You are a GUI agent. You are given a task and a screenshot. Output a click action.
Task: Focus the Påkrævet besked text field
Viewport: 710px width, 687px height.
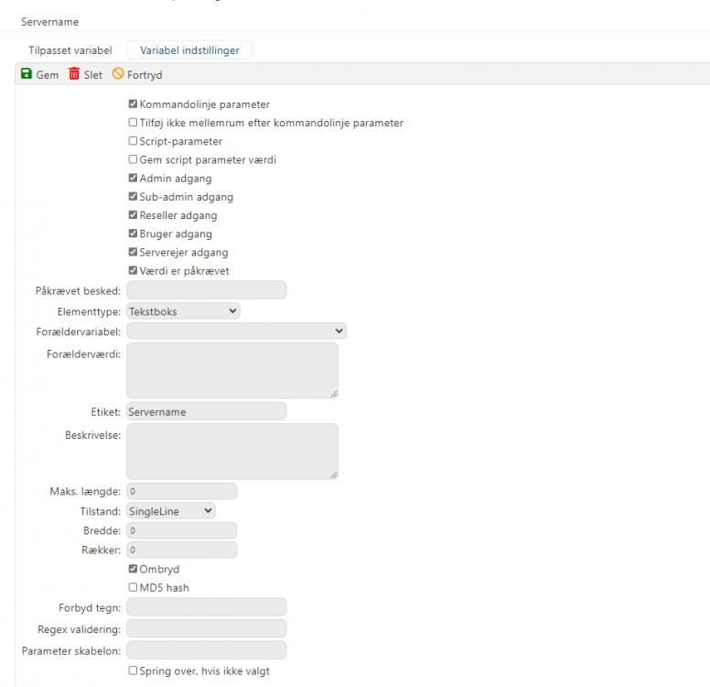(x=206, y=290)
